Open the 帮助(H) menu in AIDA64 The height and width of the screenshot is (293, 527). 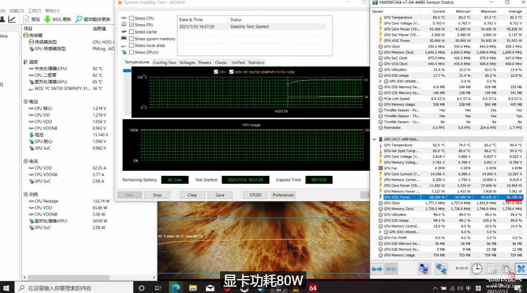coord(52,11)
